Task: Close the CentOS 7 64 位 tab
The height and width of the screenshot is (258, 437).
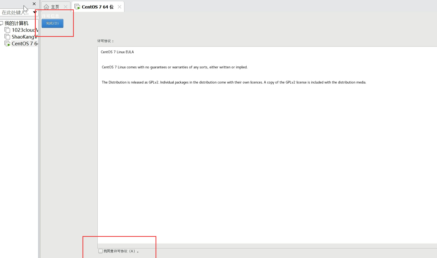Action: 119,7
